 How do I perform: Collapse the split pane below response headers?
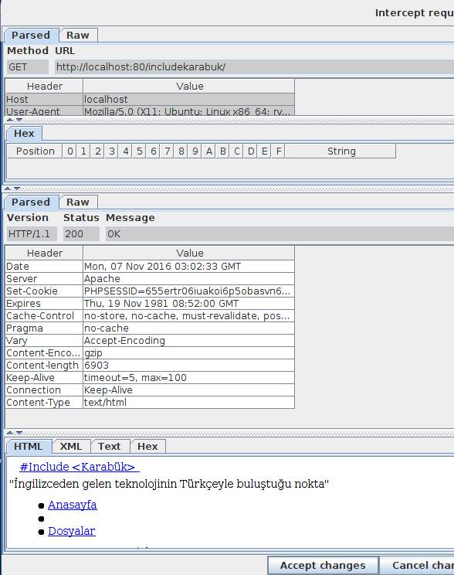tap(10, 433)
